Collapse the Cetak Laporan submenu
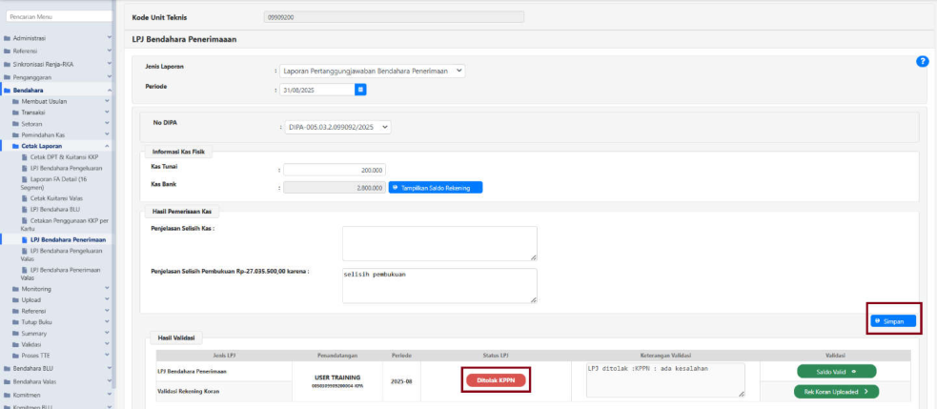The image size is (937, 409). point(107,146)
